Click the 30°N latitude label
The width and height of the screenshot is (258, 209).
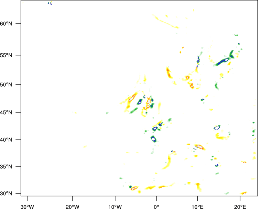(6, 194)
